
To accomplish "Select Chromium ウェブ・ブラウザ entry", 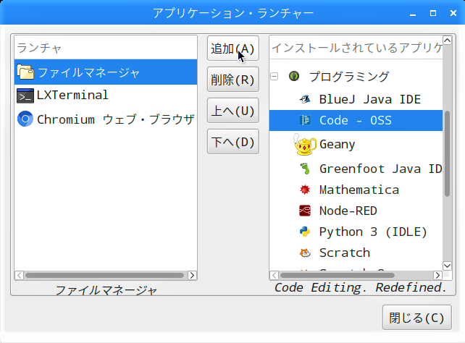I will point(106,119).
